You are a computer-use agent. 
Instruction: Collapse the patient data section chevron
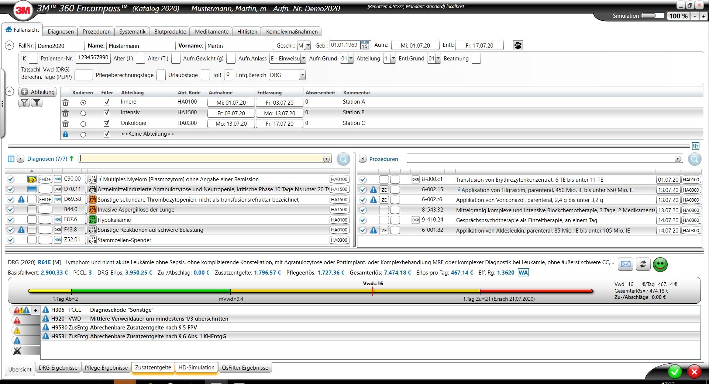[9, 45]
